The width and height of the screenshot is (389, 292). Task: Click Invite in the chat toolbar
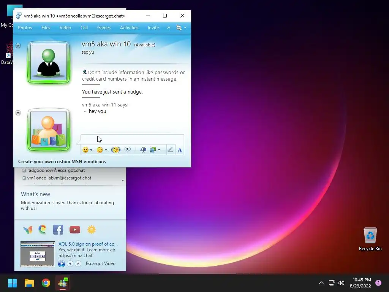pos(153,27)
